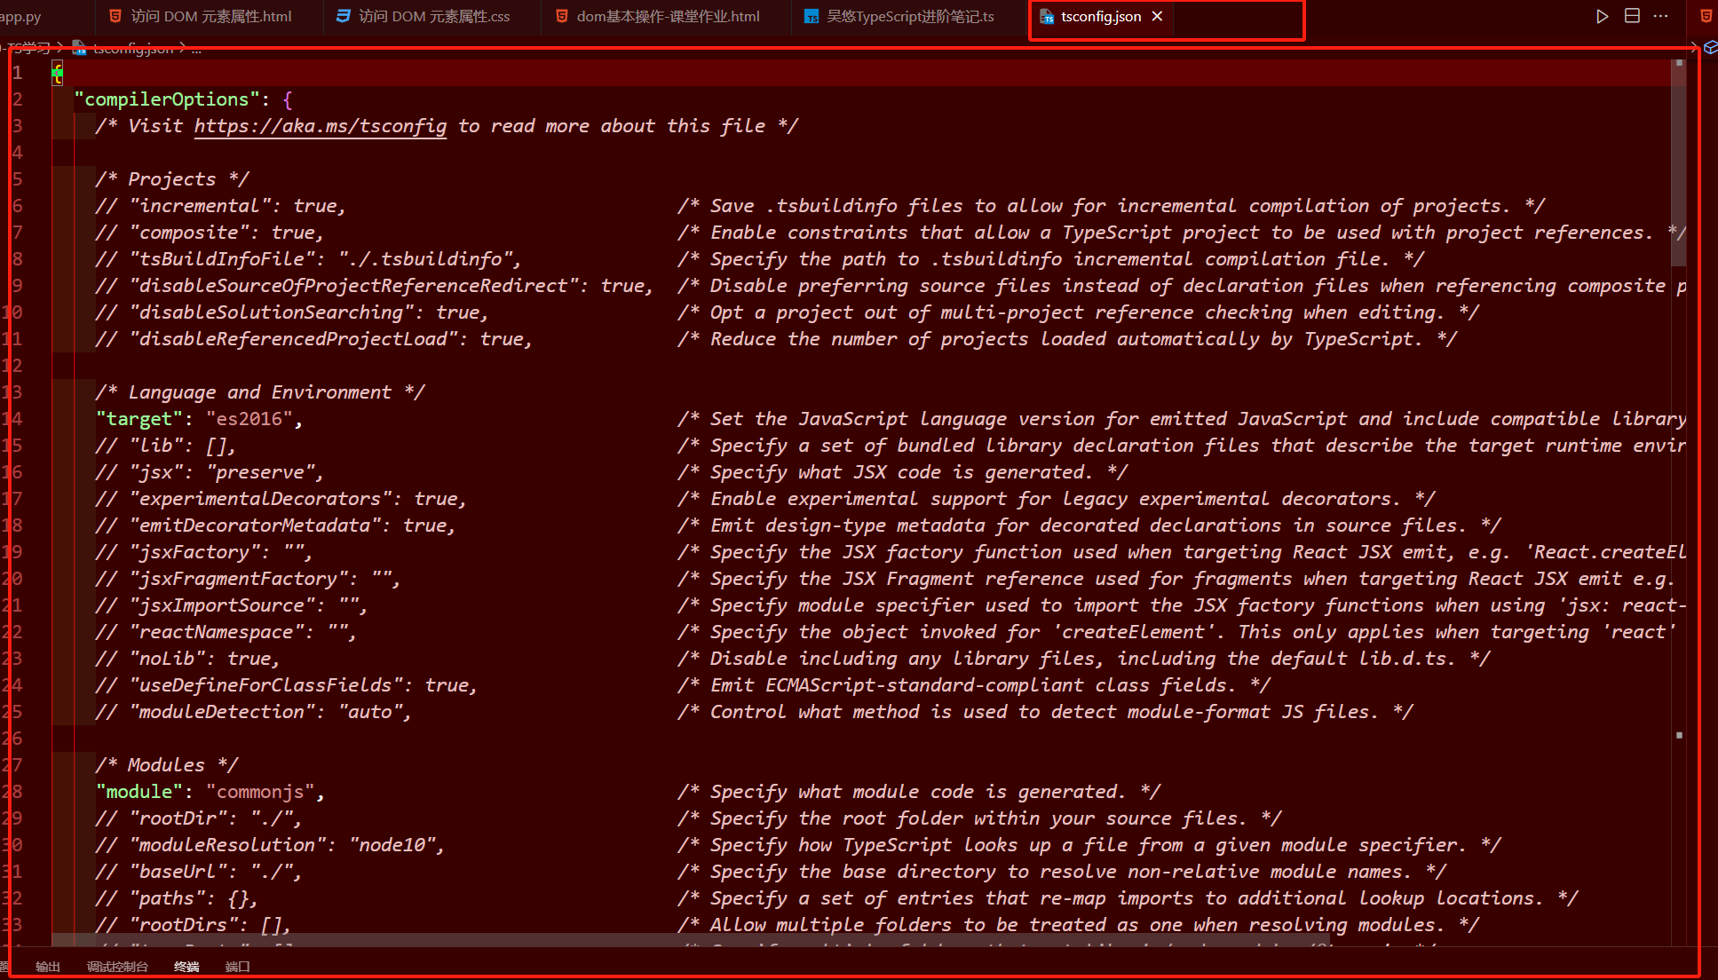Screen dimensions: 1718x980
Task: Click the "disableReferencedProjectLoad" commented option
Action: 313,339
